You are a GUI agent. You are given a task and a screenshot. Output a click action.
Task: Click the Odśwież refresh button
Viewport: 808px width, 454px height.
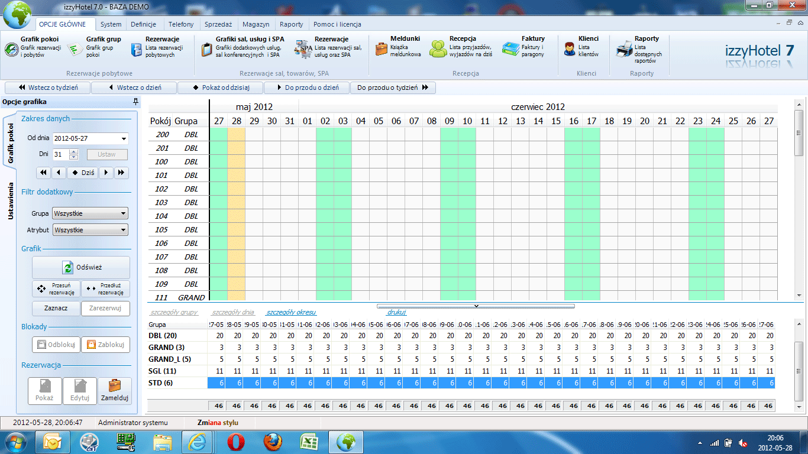[x=81, y=268]
